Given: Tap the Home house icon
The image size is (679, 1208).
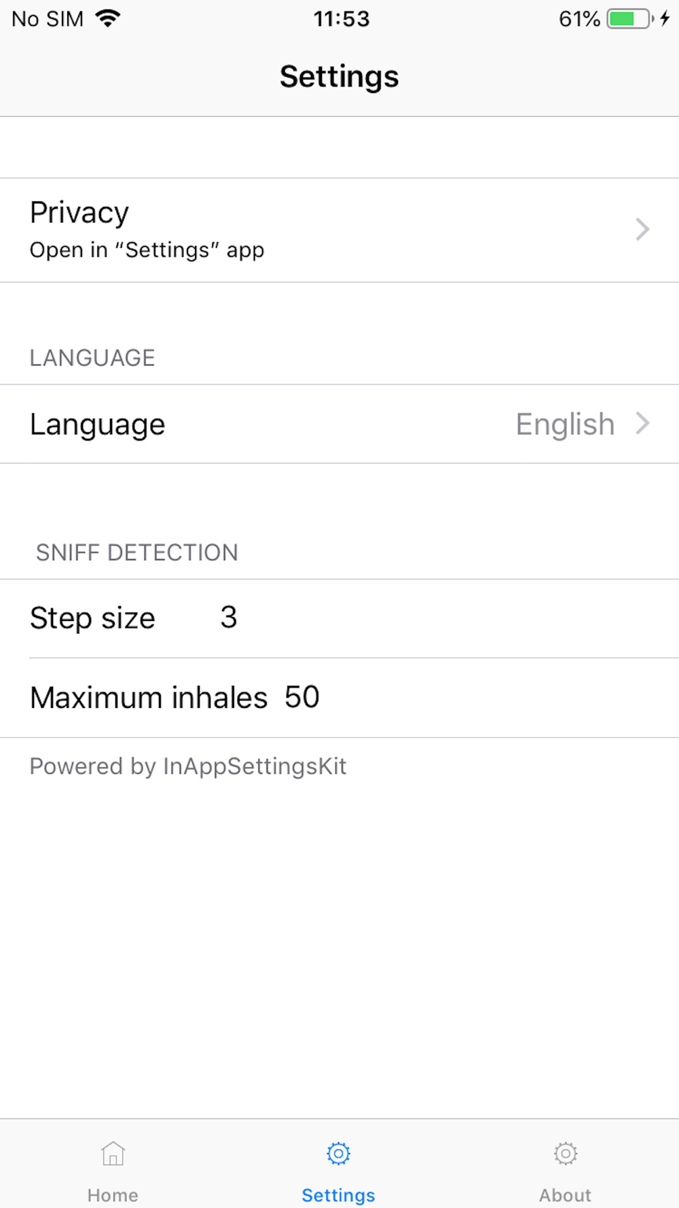Looking at the screenshot, I should pyautogui.click(x=113, y=1154).
